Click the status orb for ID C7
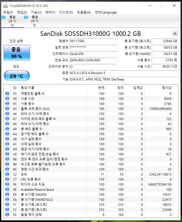This screenshot has width=182, height=222. pos(7,180)
